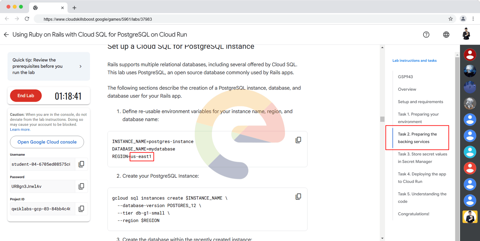Open the browser profile icon
This screenshot has height=241, width=480.
[x=463, y=19]
